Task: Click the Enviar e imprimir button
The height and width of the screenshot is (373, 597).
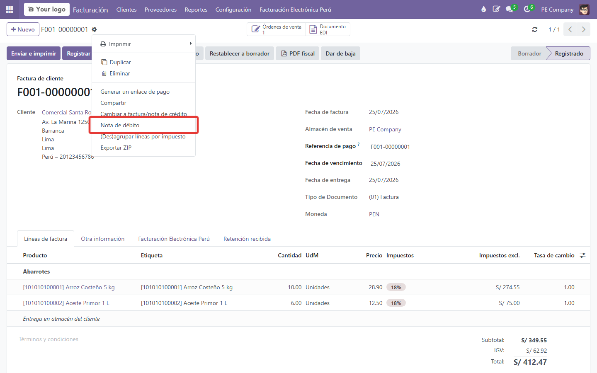Action: coord(34,53)
